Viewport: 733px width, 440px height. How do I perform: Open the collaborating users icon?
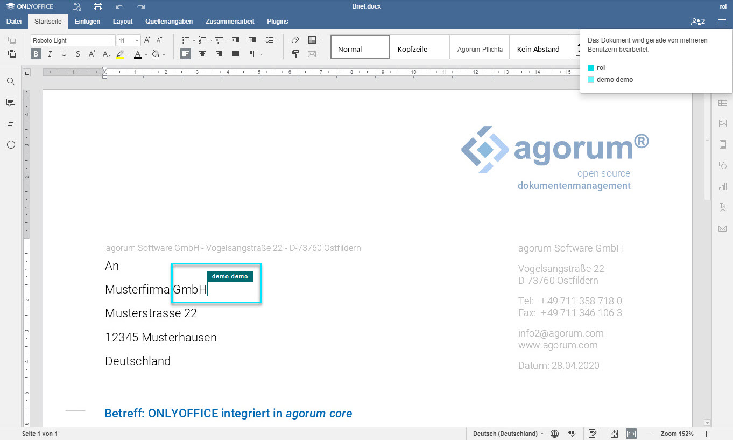pos(697,22)
